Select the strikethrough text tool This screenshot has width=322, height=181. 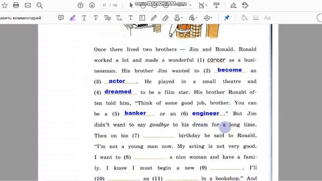point(96,18)
